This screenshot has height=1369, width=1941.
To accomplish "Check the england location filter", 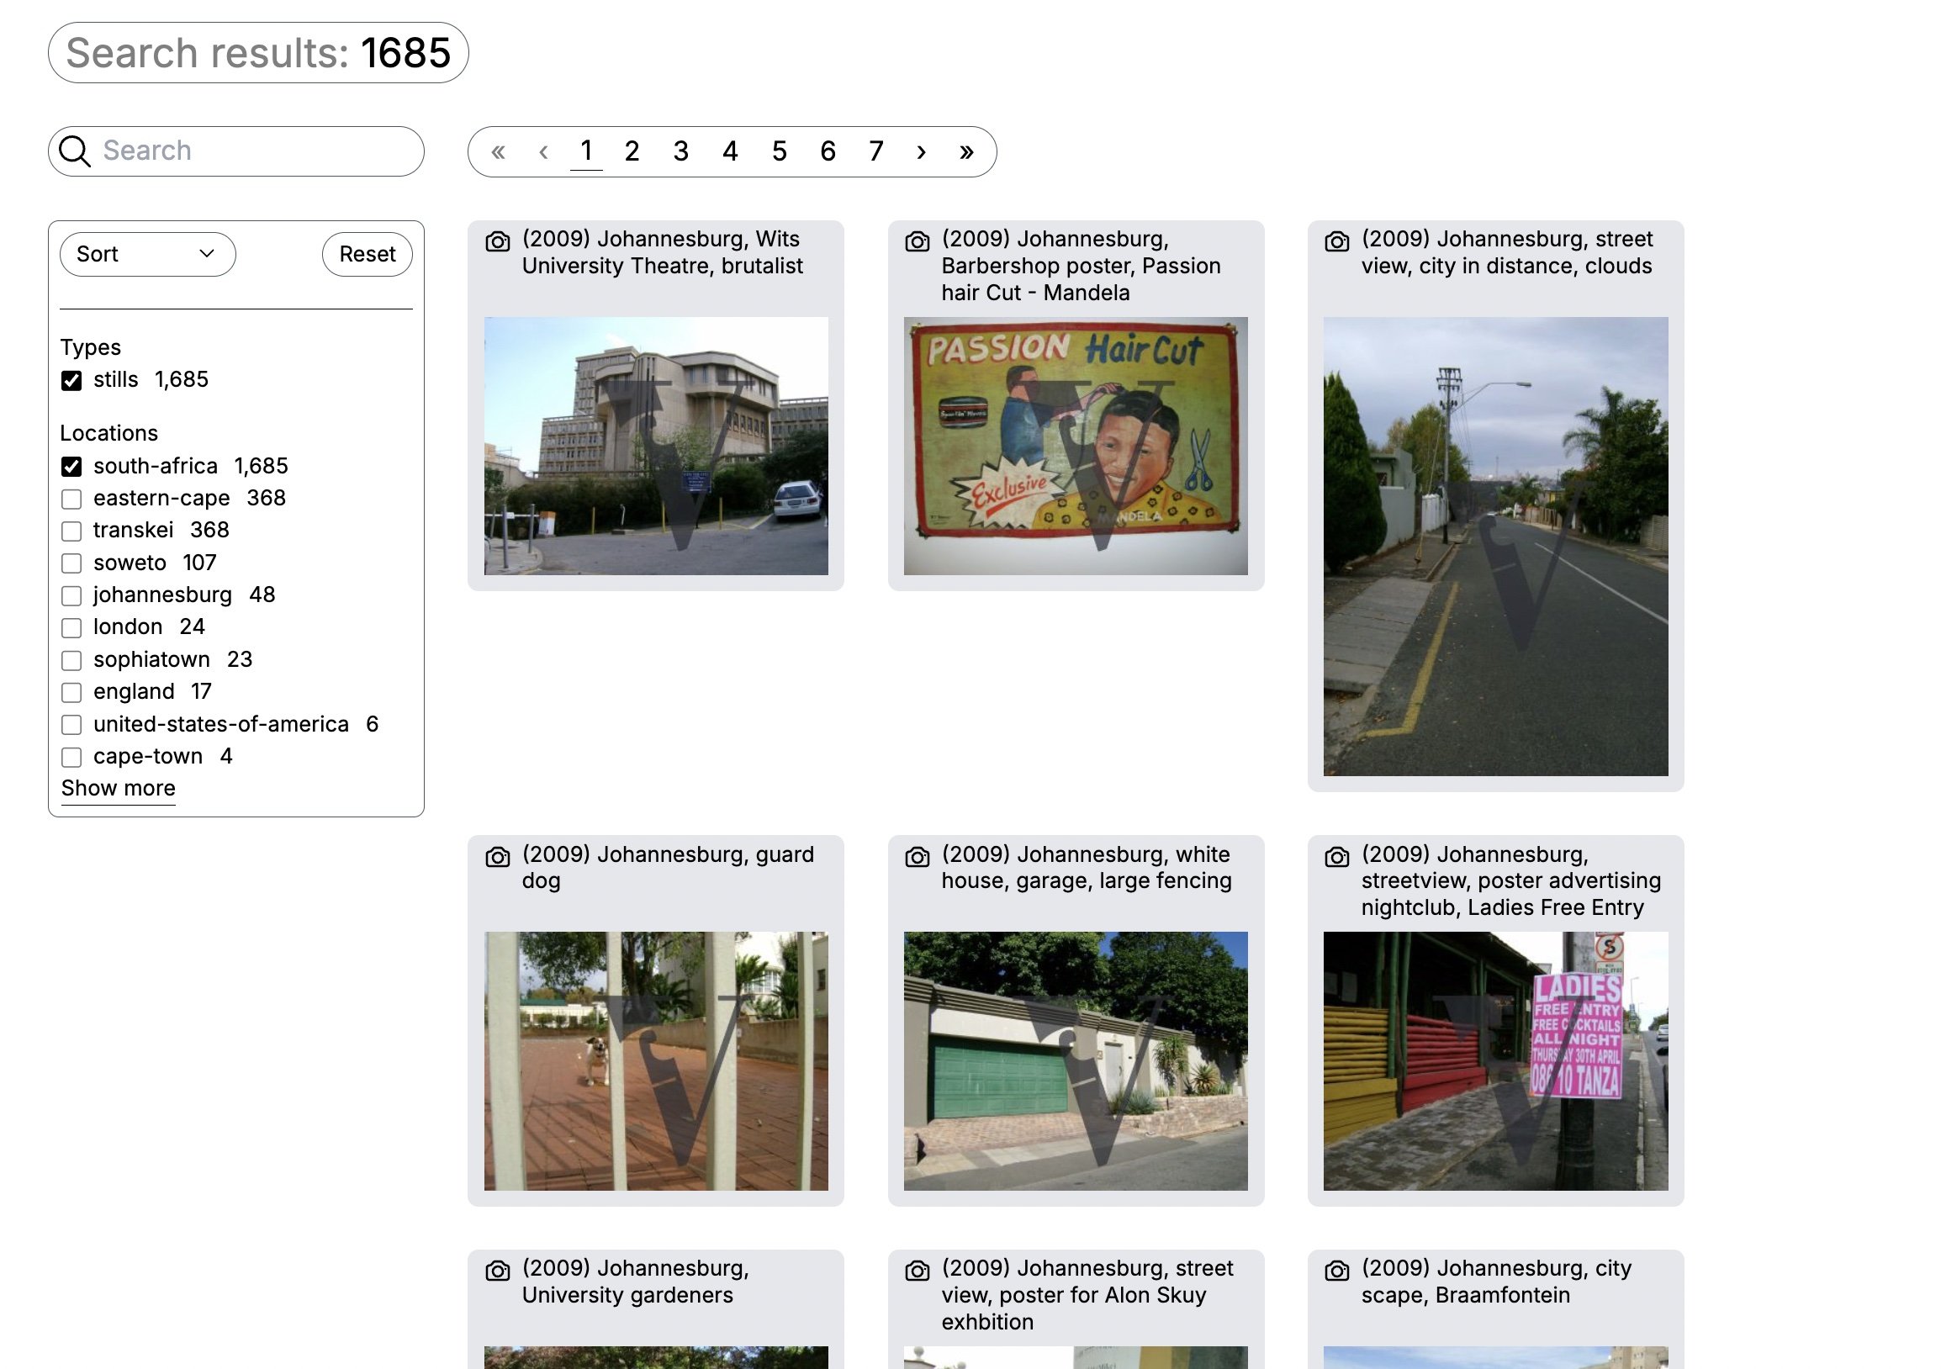I will point(71,693).
